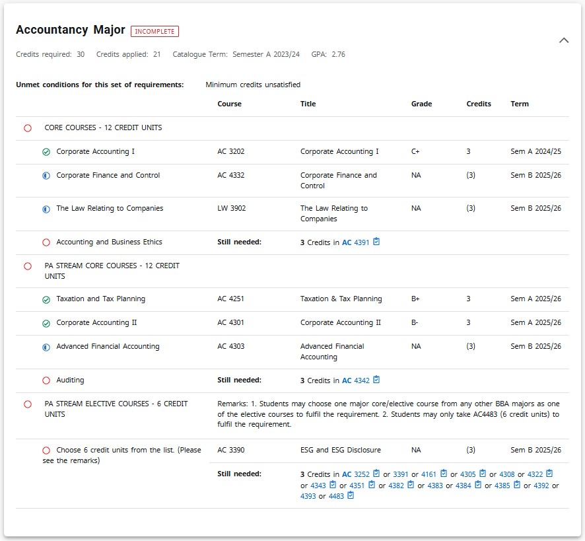The image size is (585, 541).
Task: Click the Grade column header
Action: (x=422, y=104)
